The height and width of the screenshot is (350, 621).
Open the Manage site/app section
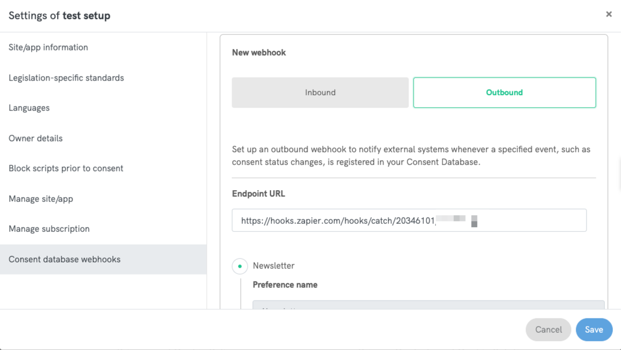coord(40,198)
